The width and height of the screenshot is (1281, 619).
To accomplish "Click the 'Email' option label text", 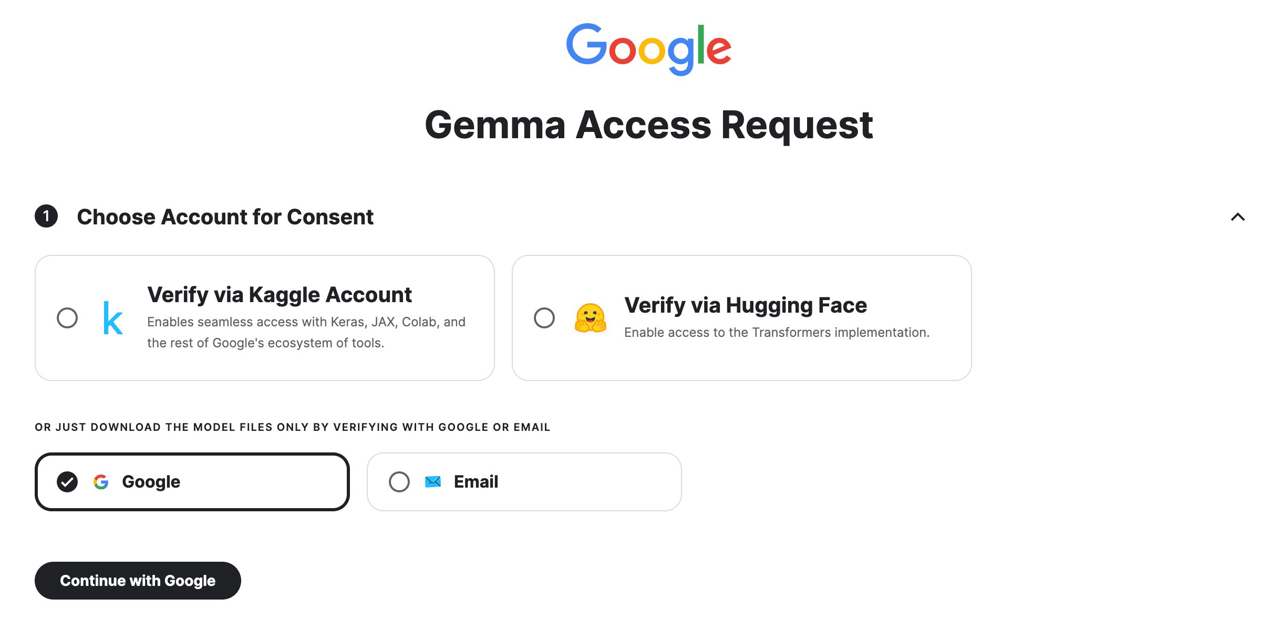I will coord(476,482).
